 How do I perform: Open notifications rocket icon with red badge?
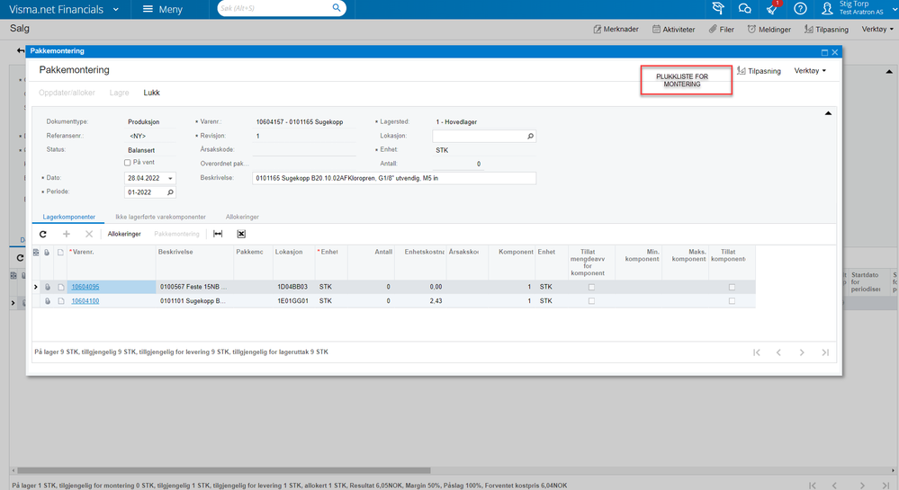pos(773,8)
